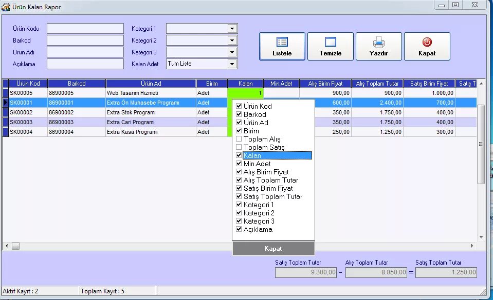Image resolution: width=493 pixels, height=300 pixels.
Task: Toggle the Ürün Ad column checkbox
Action: click(x=239, y=123)
